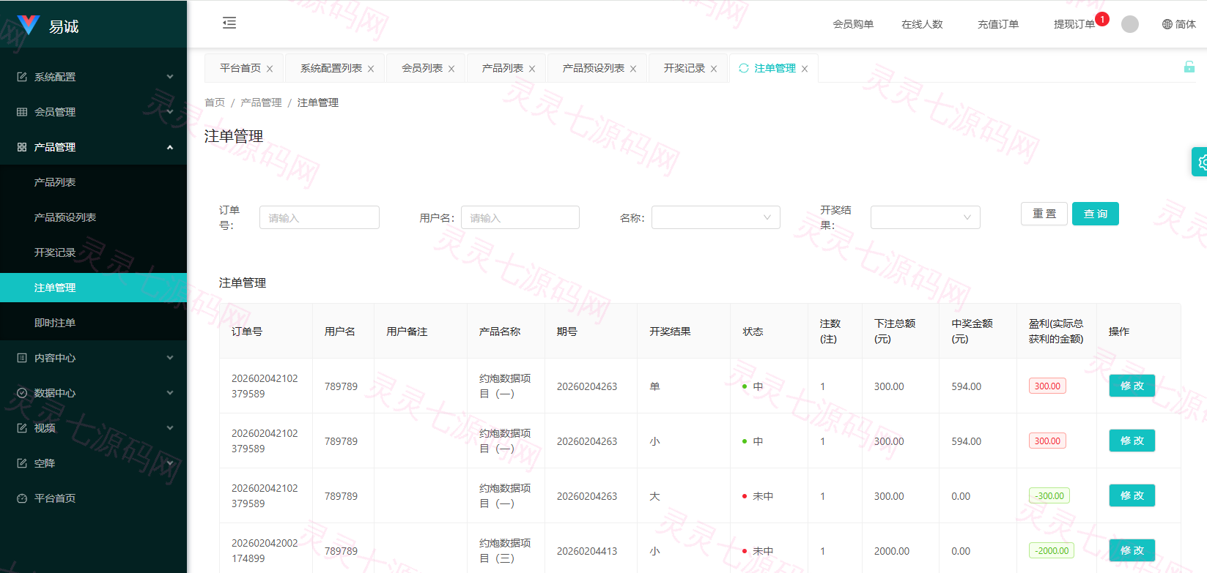Close the 系统配置列表 tab
1207x573 pixels.
(371, 69)
